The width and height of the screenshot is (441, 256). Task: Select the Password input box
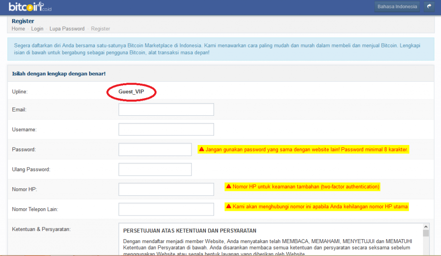[x=155, y=150]
